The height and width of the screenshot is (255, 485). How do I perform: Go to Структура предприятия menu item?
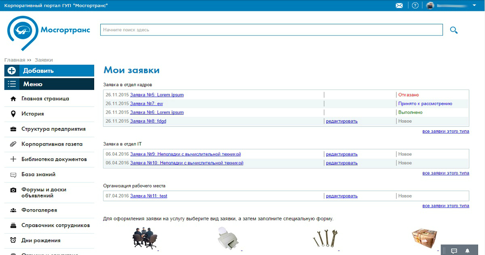coord(53,129)
